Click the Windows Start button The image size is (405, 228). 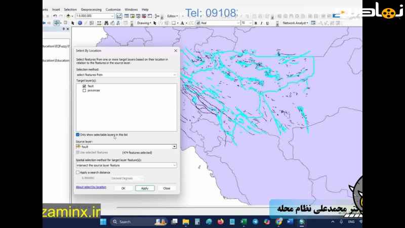tap(103, 222)
